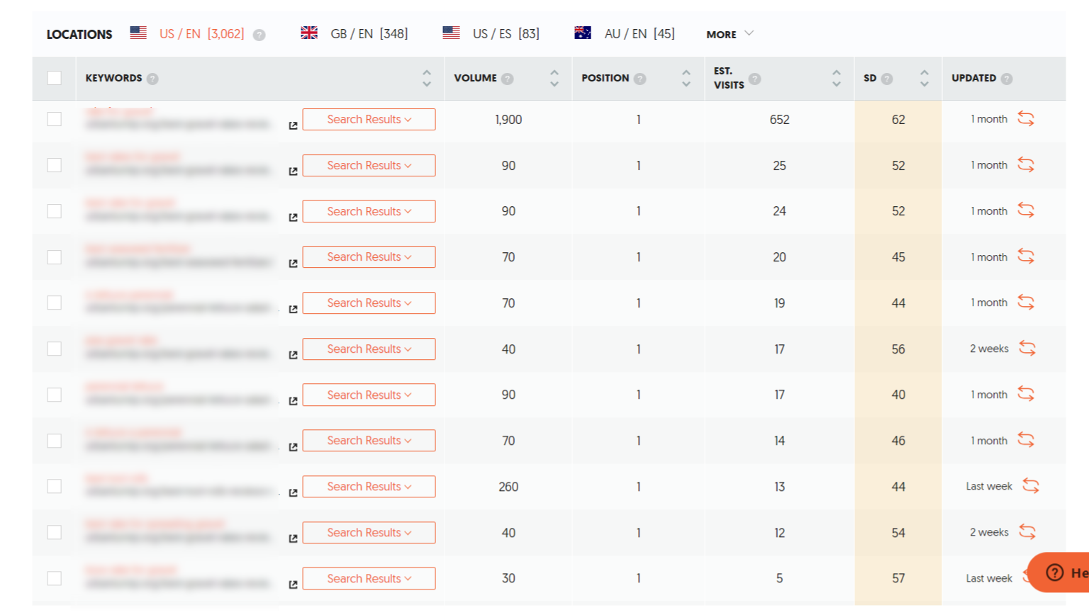Refresh the row with SD 40
The height and width of the screenshot is (615, 1089).
click(1026, 394)
